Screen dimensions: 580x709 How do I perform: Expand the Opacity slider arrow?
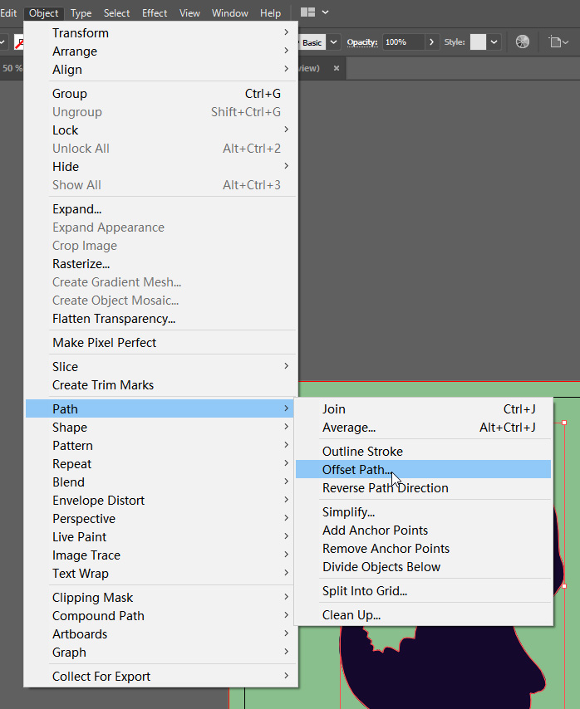[432, 42]
